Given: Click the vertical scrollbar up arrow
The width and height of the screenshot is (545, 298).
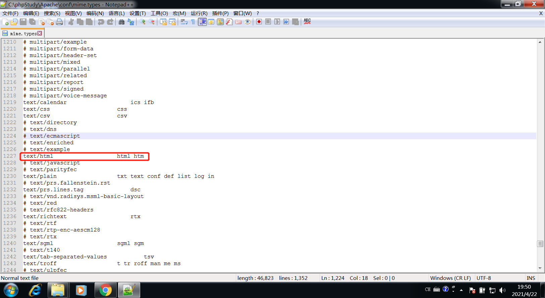Looking at the screenshot, I should pyautogui.click(x=540, y=42).
